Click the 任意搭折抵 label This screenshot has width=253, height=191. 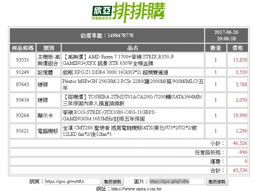209,152
